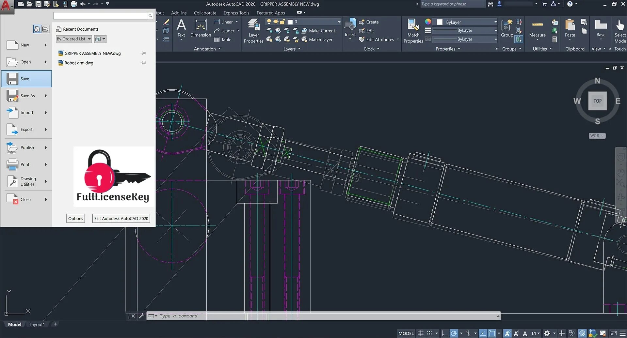
Task: Click the Group objects tool
Action: [507, 28]
